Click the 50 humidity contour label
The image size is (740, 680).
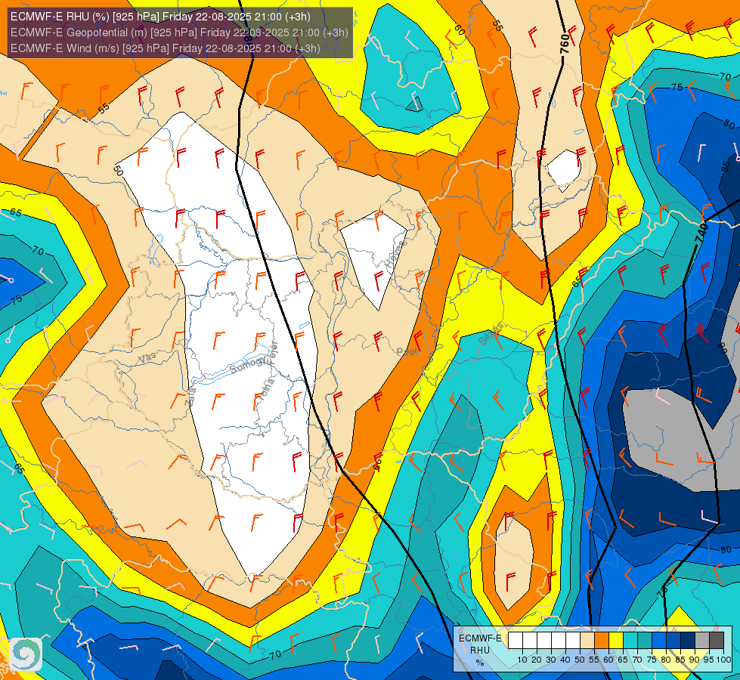point(119,170)
